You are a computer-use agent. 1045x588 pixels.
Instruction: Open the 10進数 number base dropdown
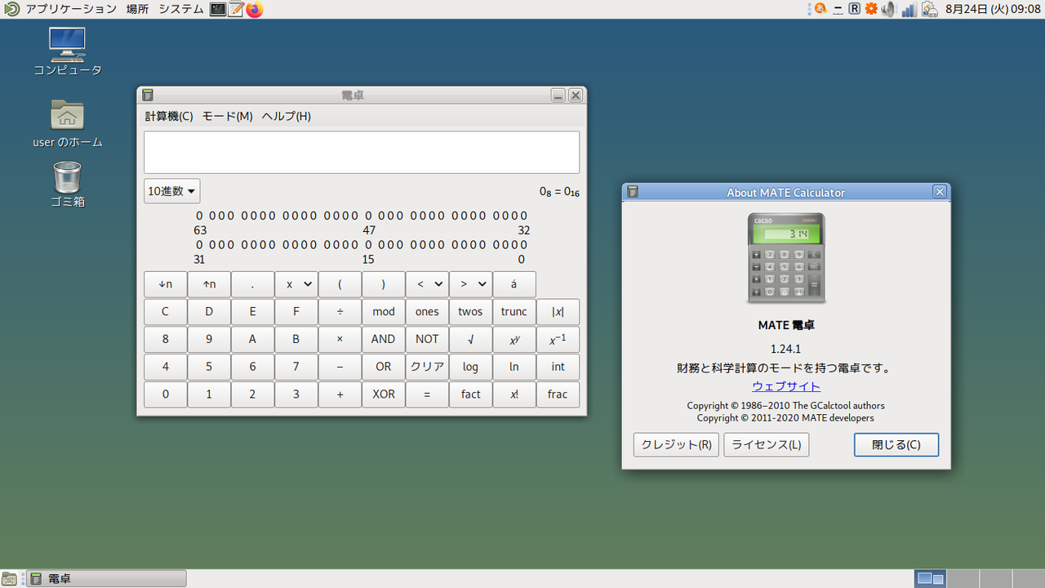(172, 191)
